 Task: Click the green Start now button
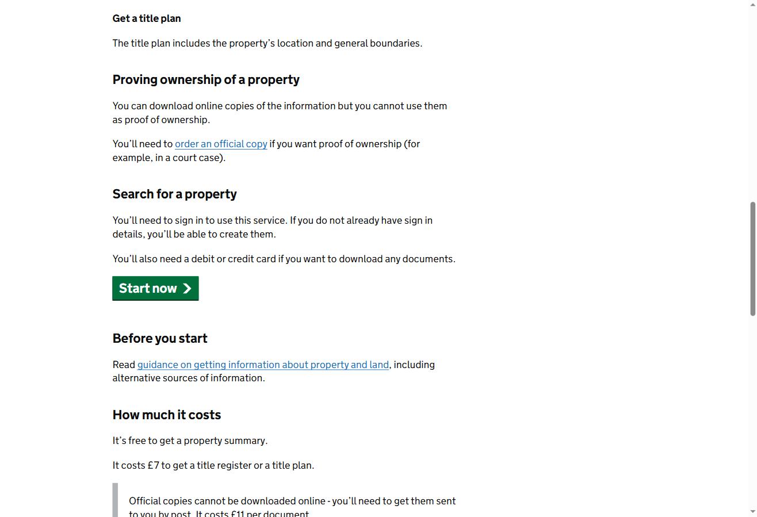click(x=155, y=288)
